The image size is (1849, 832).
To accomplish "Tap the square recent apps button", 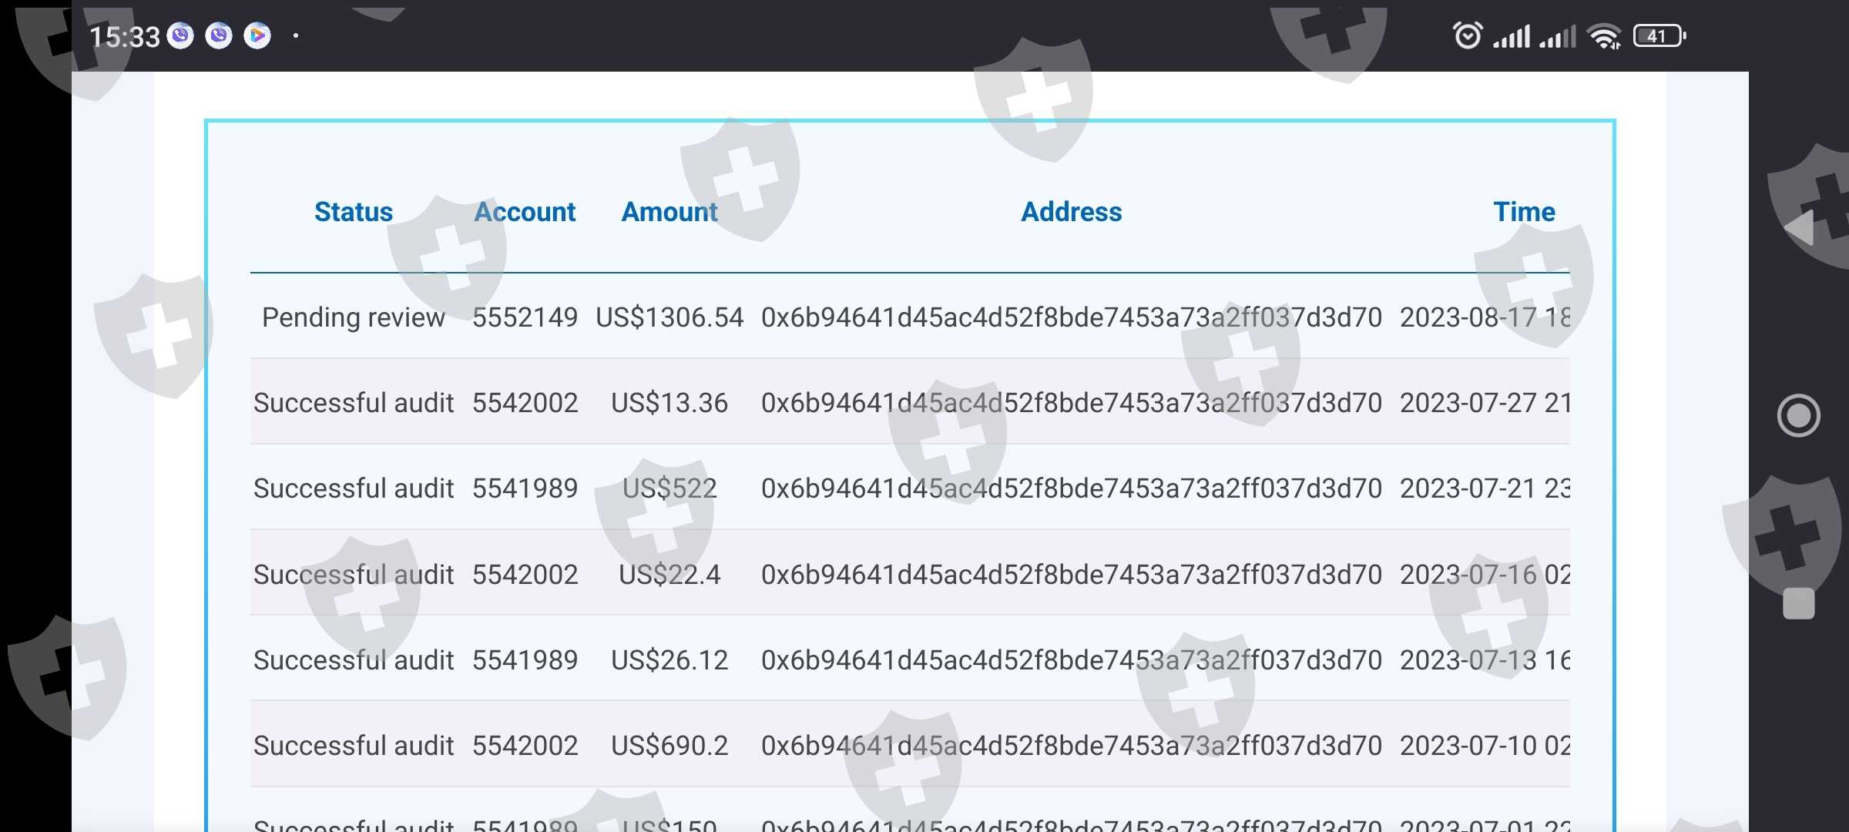I will pos(1799,603).
